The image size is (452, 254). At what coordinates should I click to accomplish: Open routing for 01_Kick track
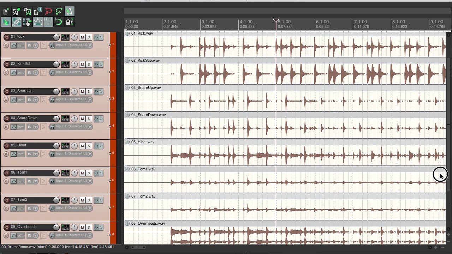65,37
